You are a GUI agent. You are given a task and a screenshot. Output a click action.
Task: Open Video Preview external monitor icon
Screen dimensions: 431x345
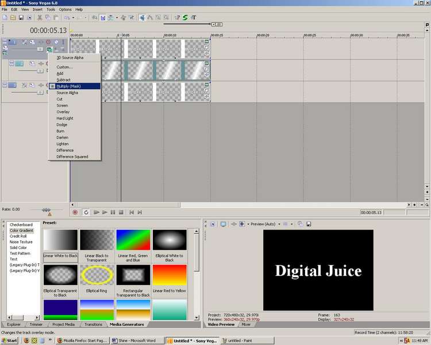pyautogui.click(x=223, y=224)
